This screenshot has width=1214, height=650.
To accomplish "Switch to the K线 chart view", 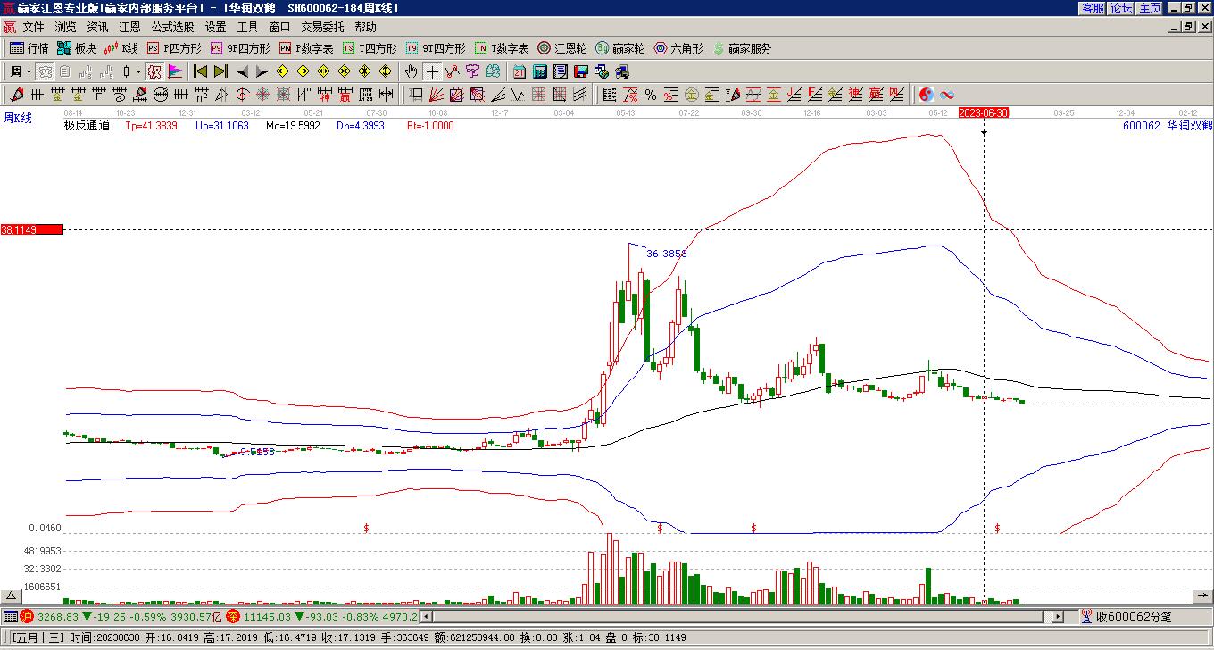I will 121,48.
